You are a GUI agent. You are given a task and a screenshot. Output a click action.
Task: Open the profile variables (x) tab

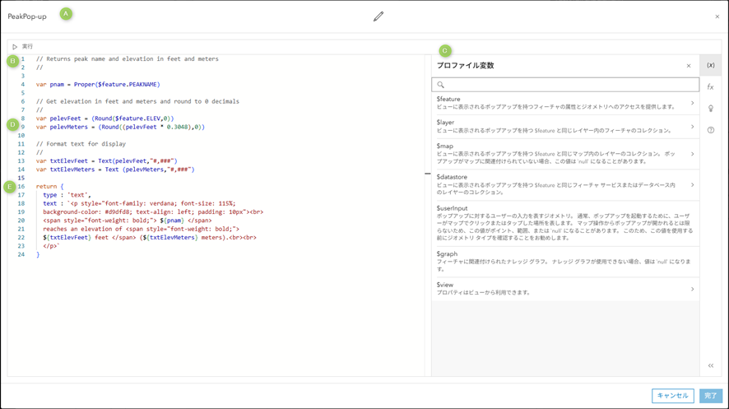[710, 65]
